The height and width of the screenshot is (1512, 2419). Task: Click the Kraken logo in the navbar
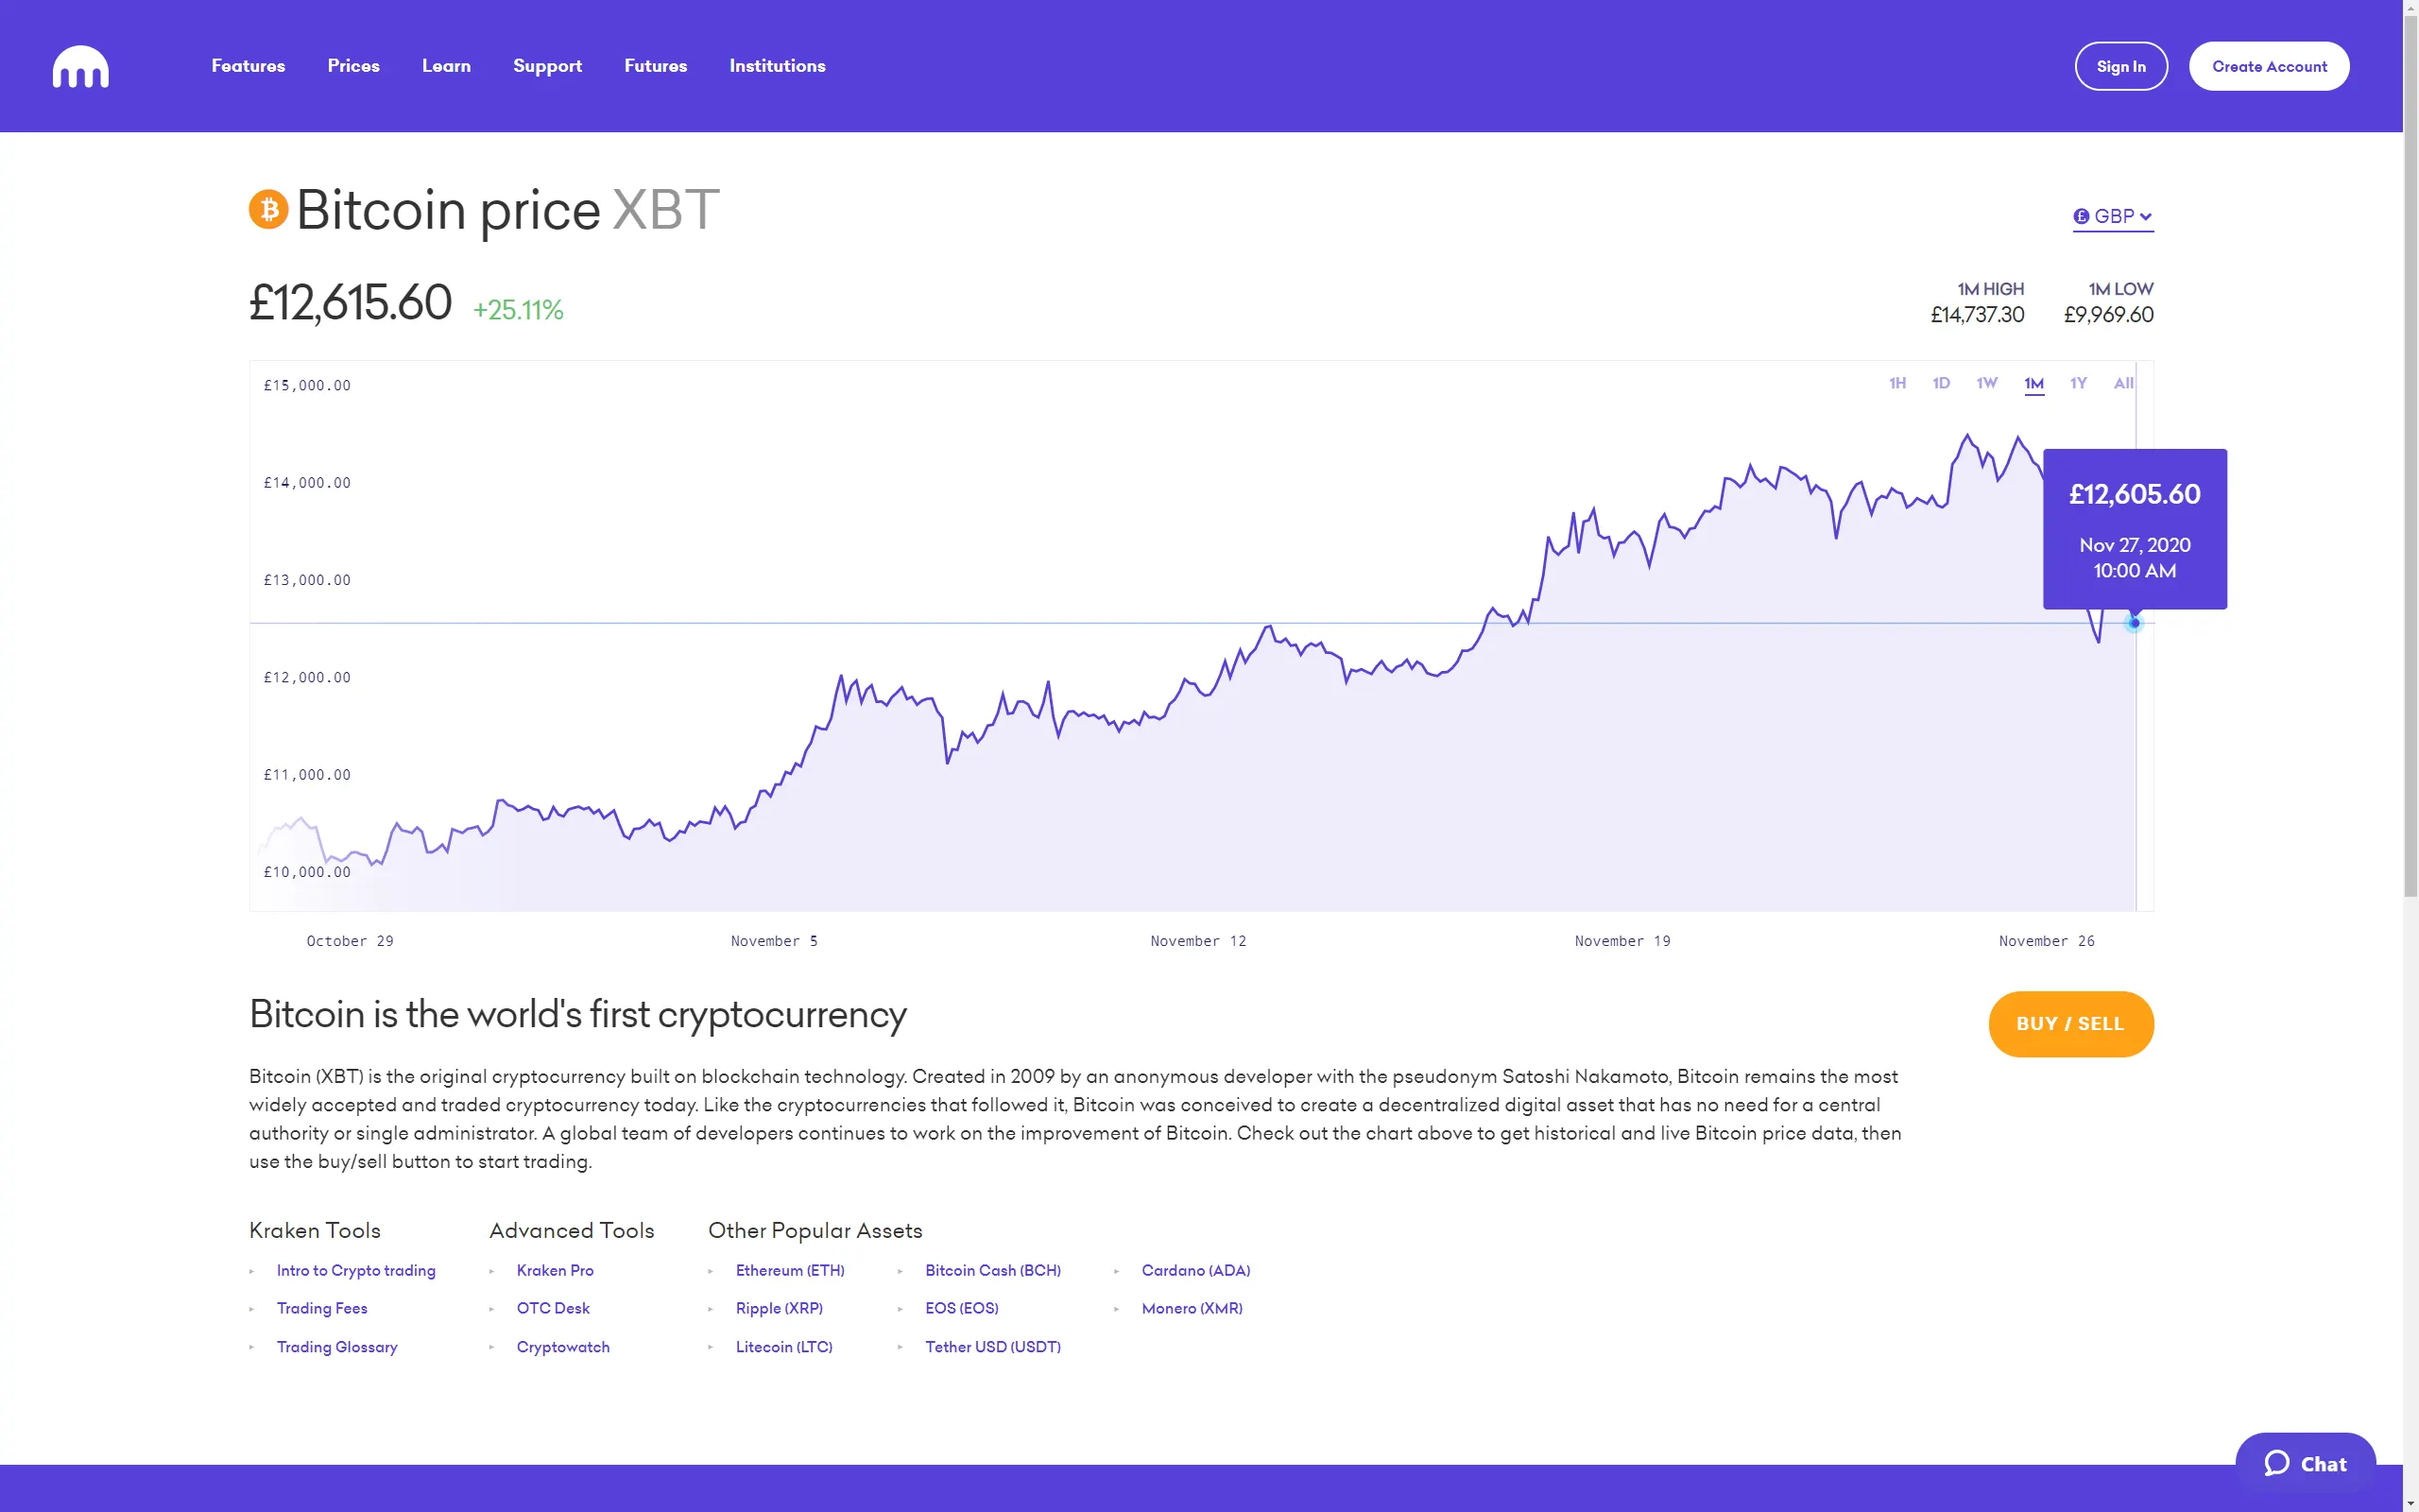tap(80, 66)
